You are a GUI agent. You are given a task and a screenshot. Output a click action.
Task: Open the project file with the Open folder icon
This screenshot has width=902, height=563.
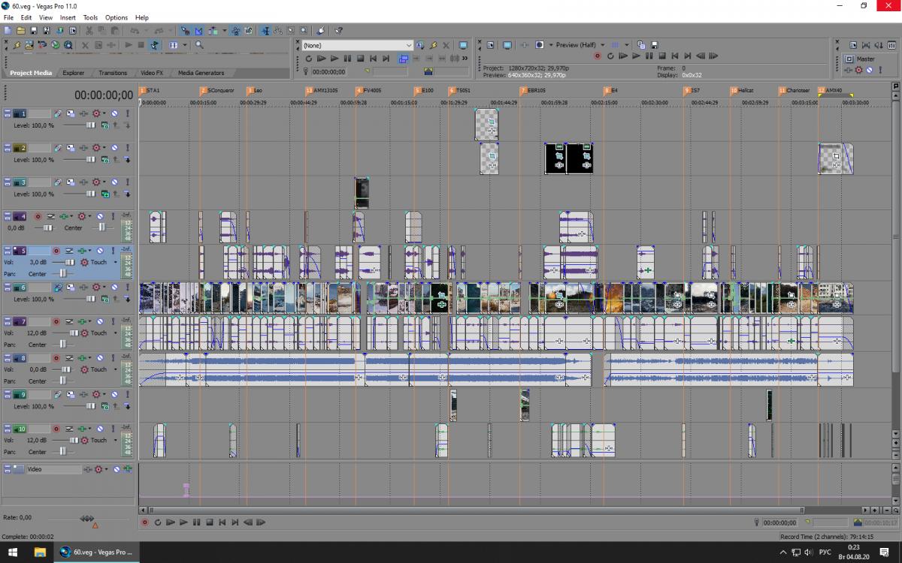(x=21, y=31)
